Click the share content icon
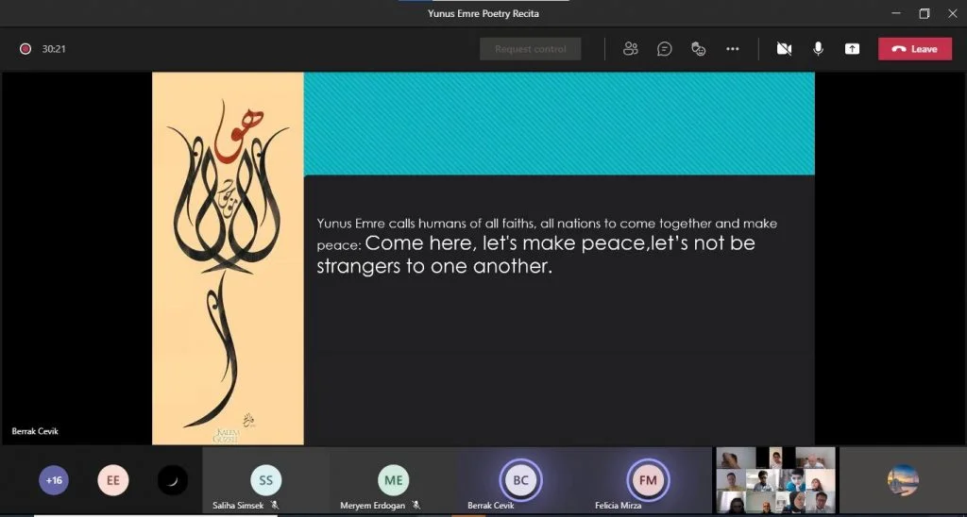Image resolution: width=967 pixels, height=517 pixels. [x=852, y=49]
